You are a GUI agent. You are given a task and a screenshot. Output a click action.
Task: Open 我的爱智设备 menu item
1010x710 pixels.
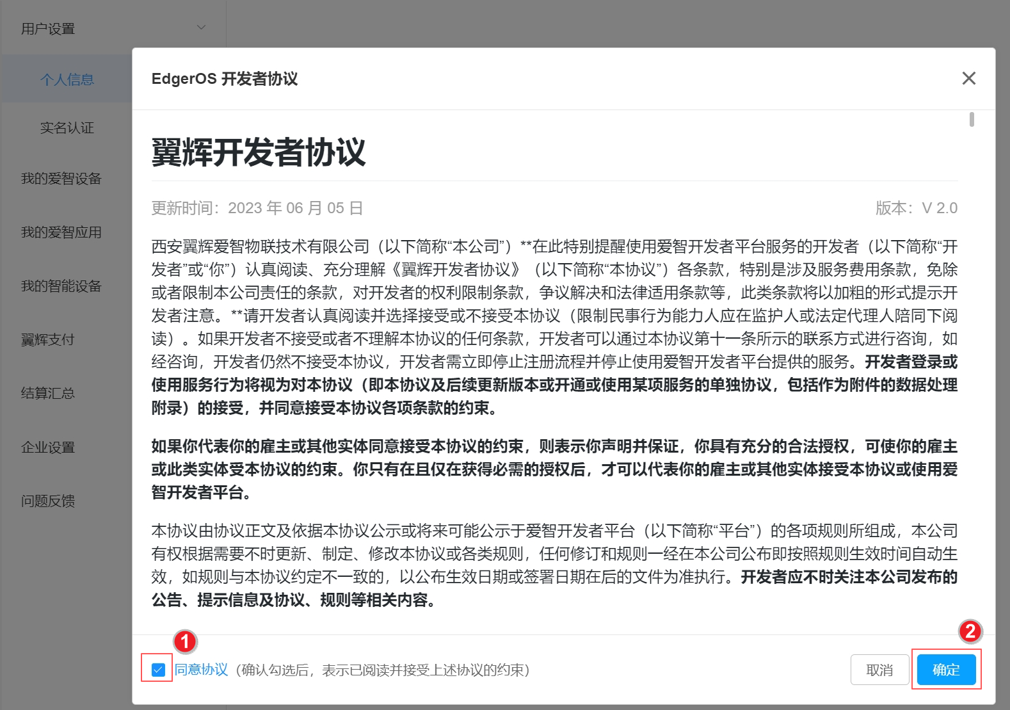pos(61,179)
